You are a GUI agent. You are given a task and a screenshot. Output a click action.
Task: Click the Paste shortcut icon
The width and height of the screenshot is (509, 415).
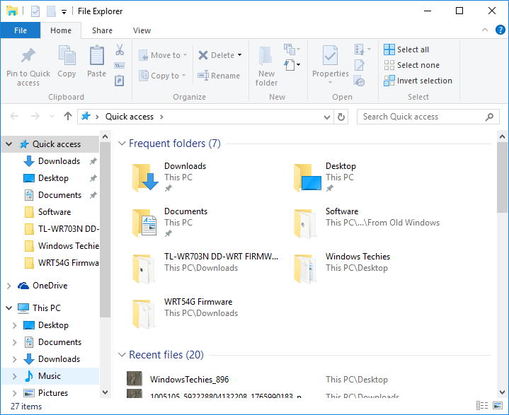120,81
